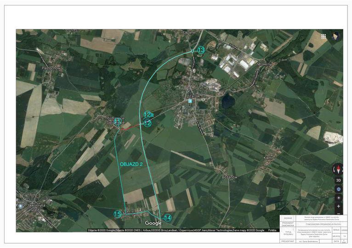352x248 pixels.
Task: Click the PROJEKTANT cell in the title block
Action: tap(288, 241)
